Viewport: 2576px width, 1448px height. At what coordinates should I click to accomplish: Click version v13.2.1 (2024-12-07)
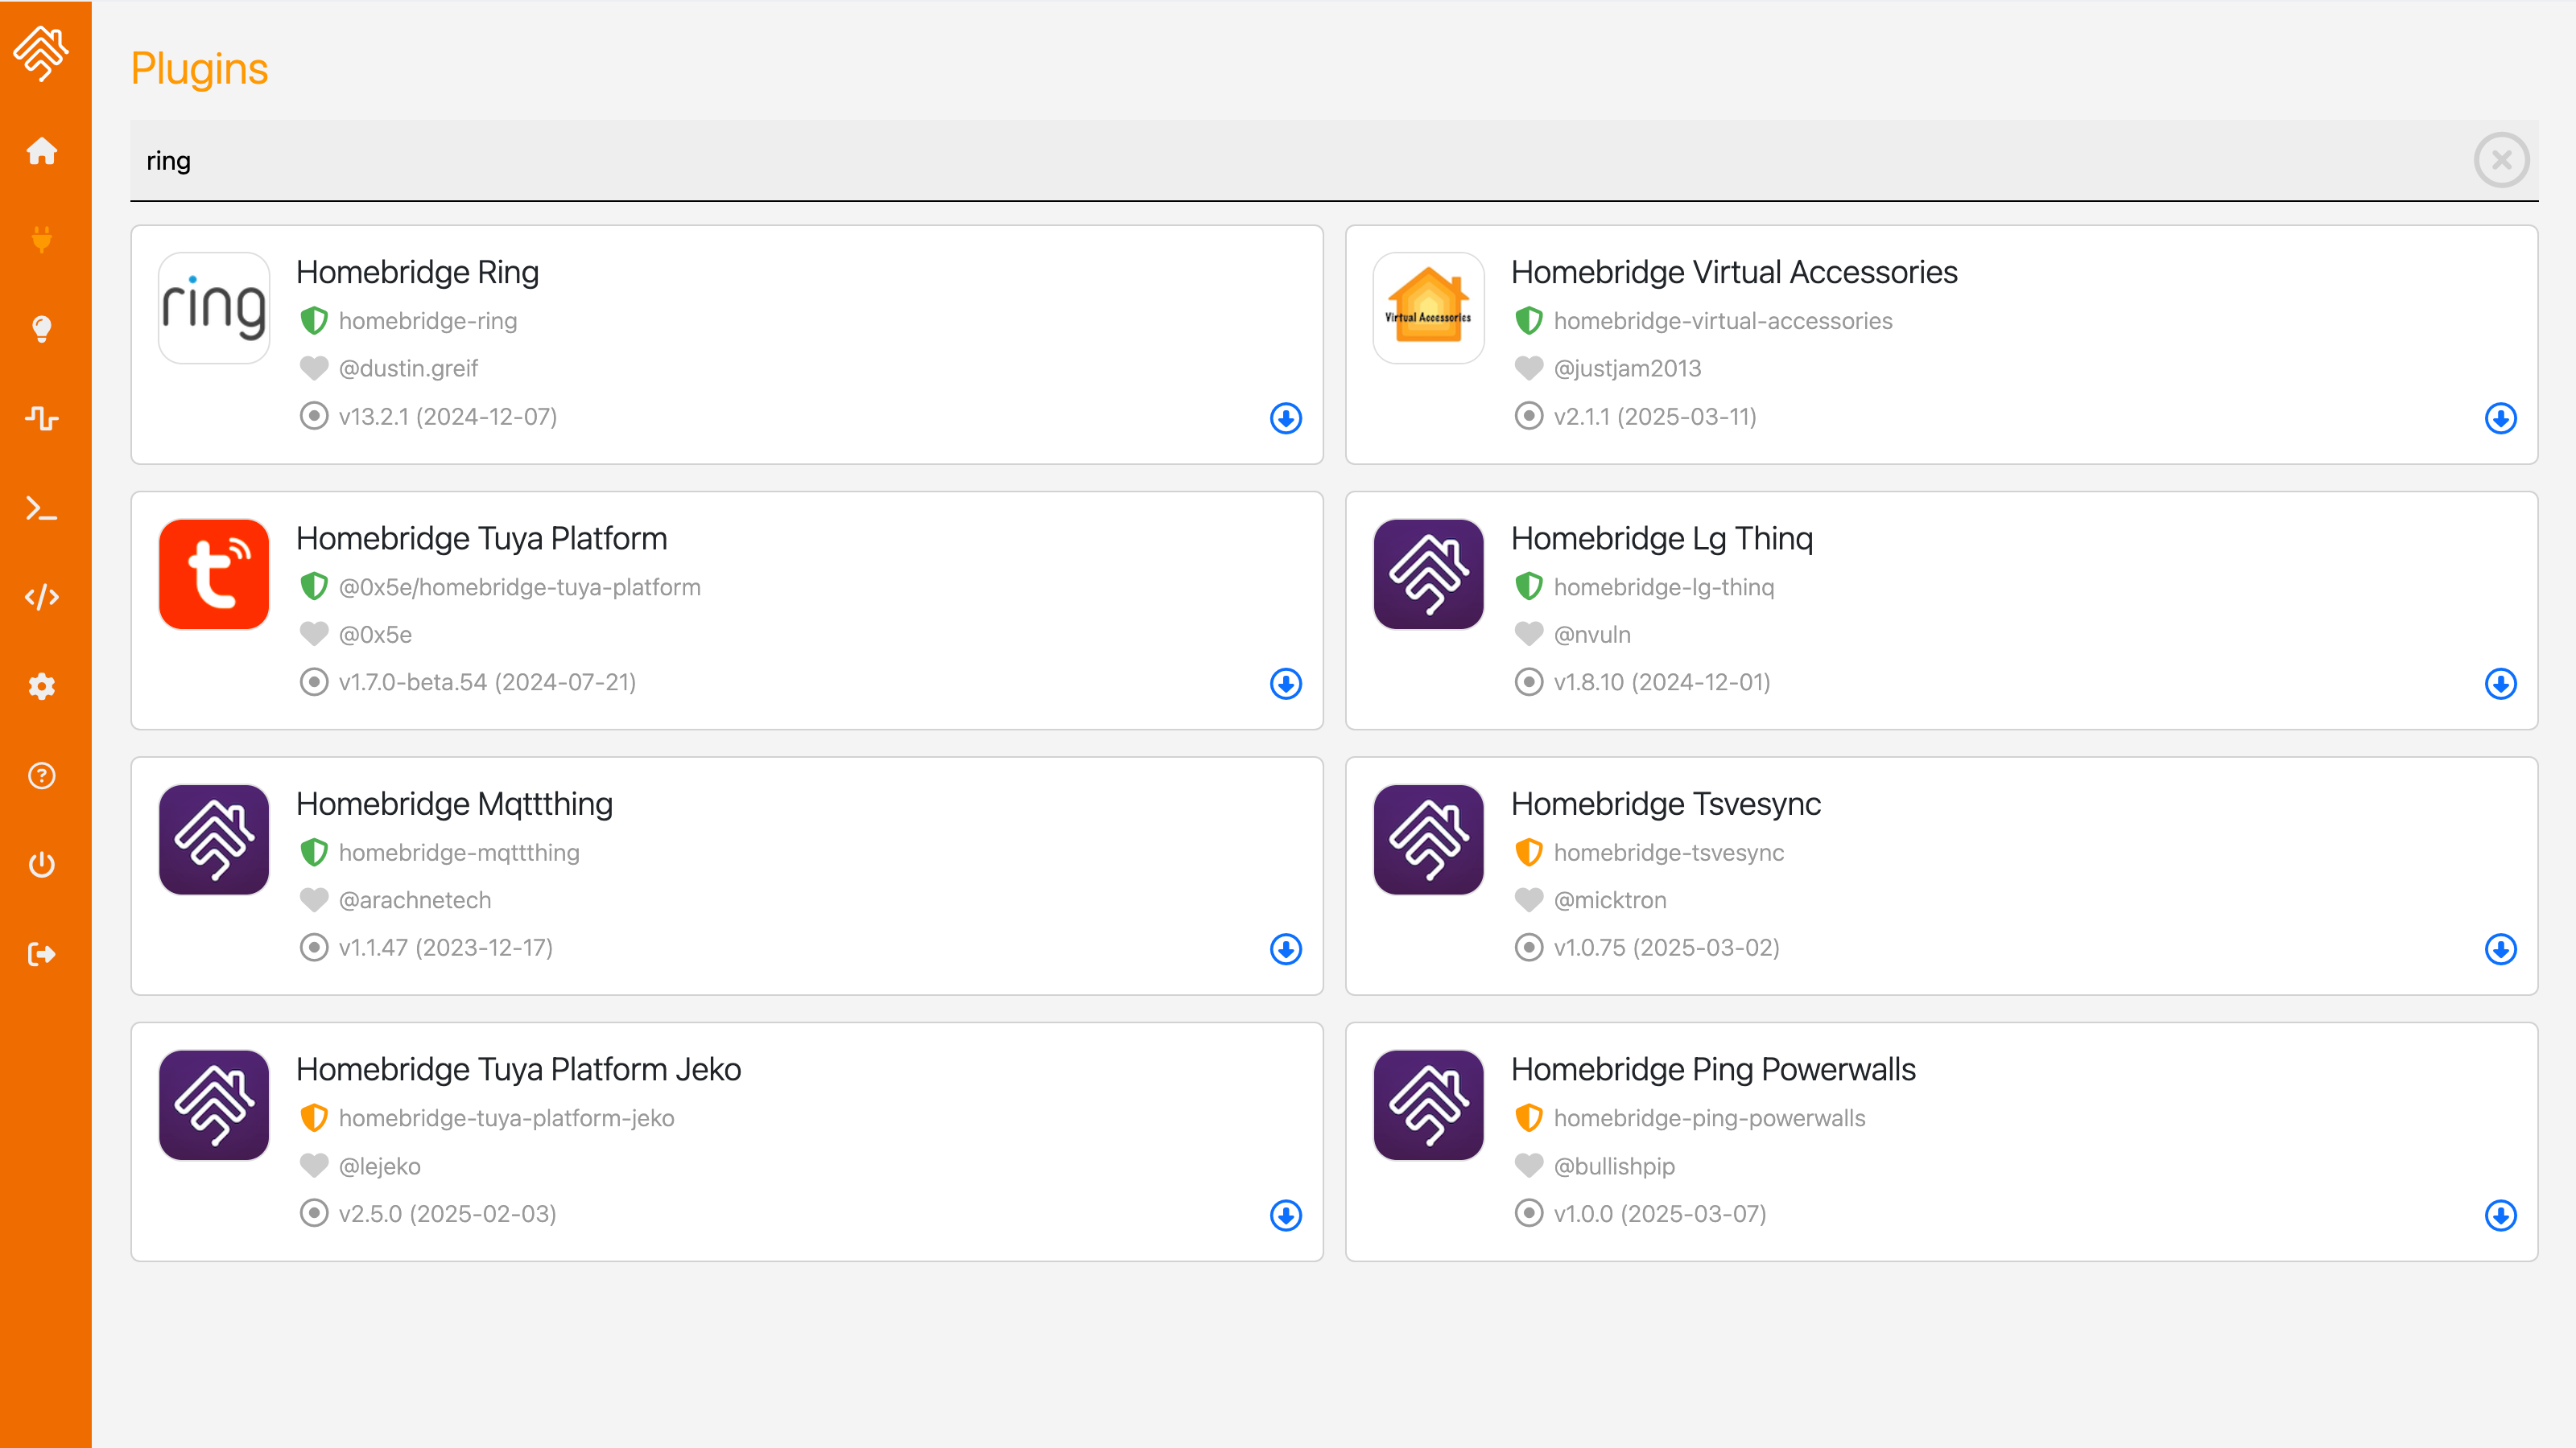[x=448, y=417]
